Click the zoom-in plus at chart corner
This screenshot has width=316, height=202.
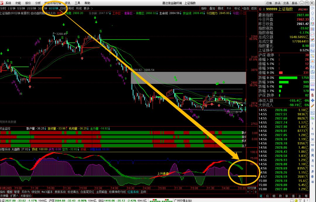click(x=248, y=192)
